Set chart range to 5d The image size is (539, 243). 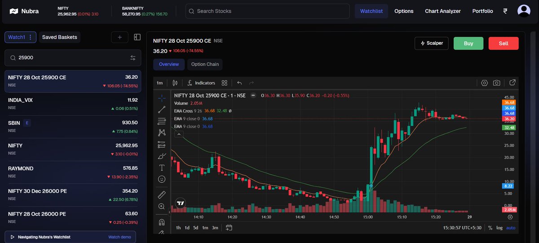tap(196, 228)
